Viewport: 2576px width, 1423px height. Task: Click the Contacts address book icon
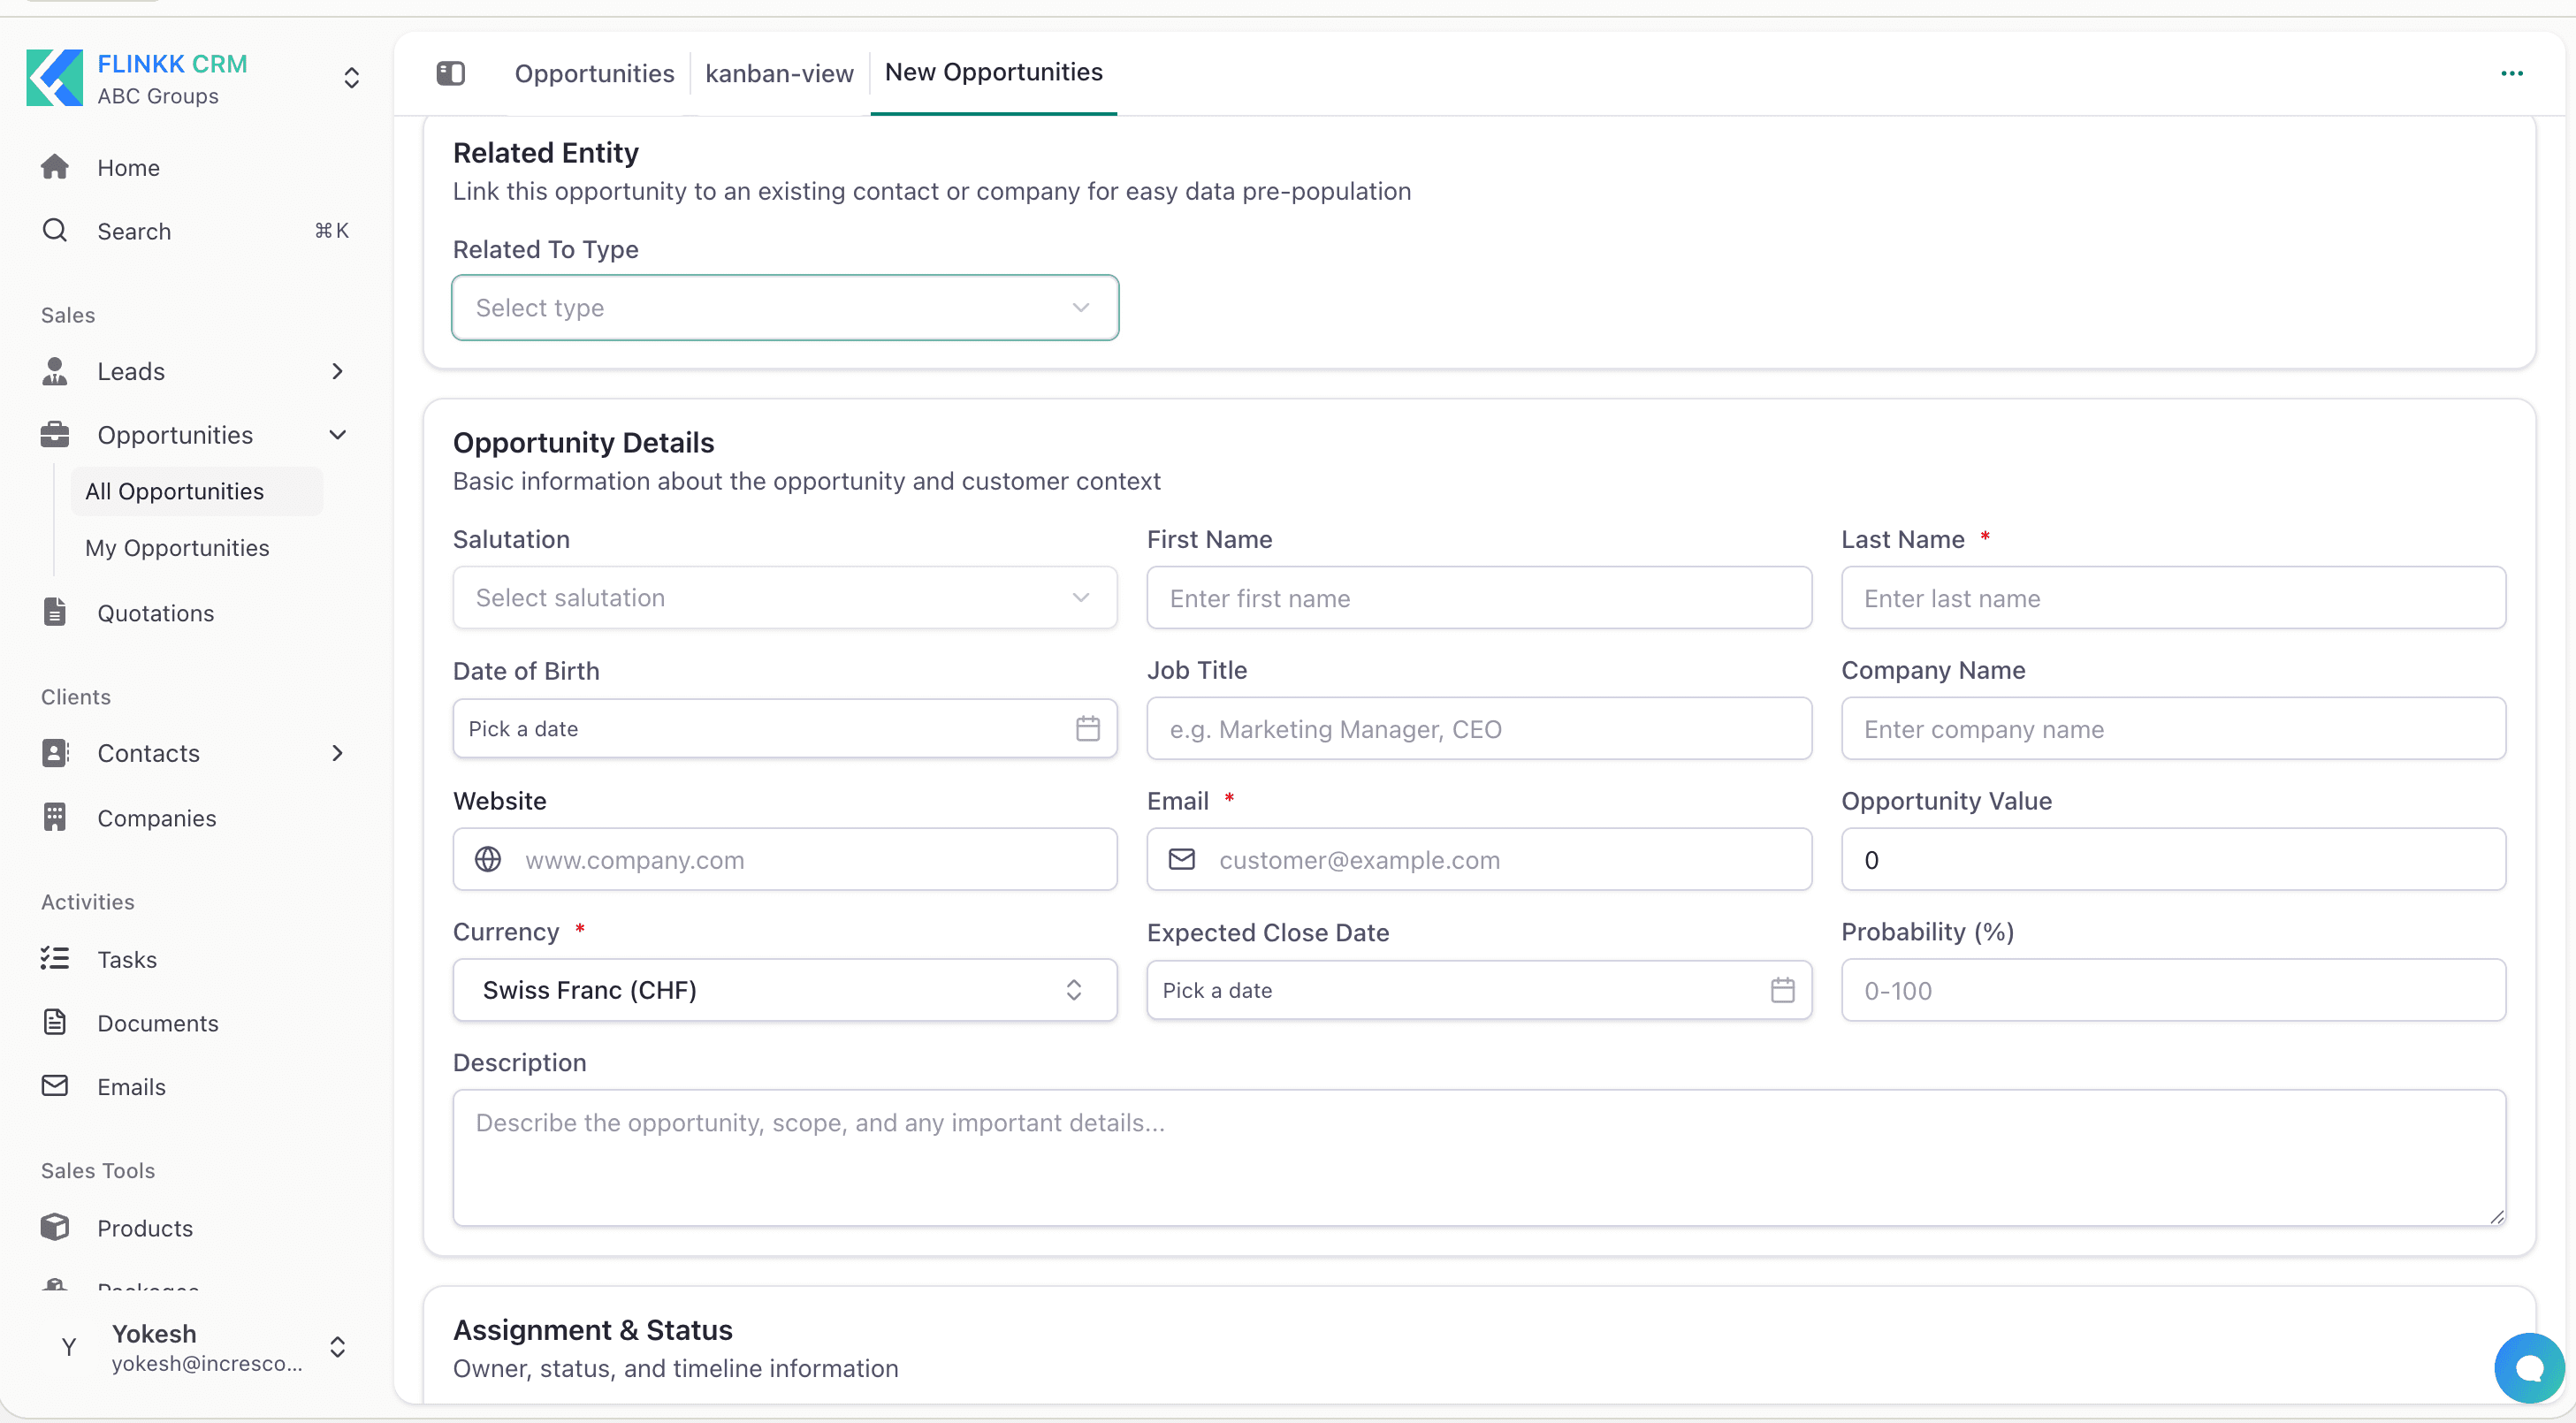point(55,753)
